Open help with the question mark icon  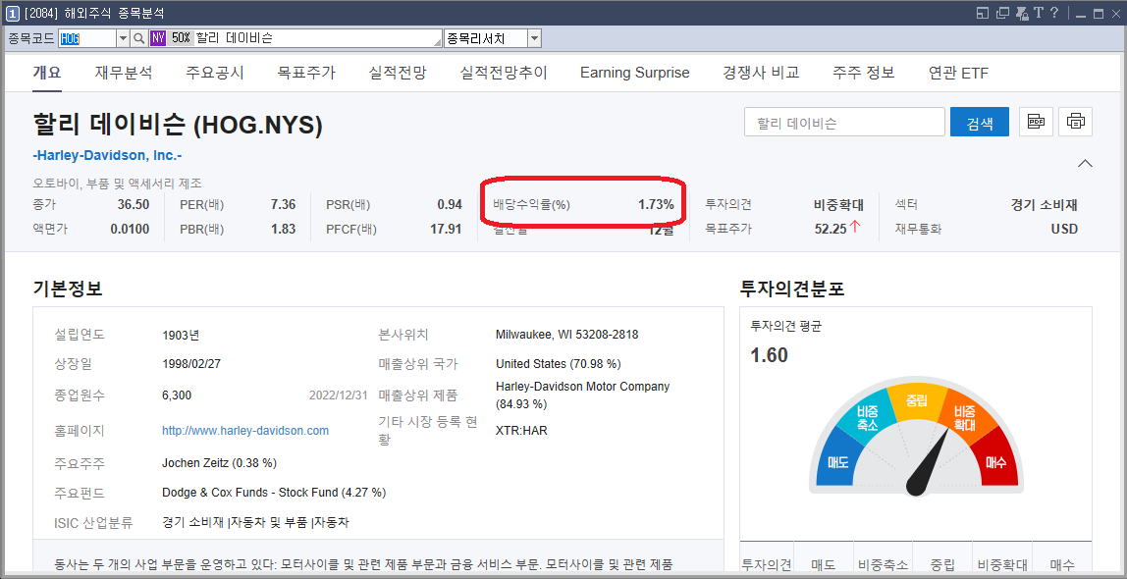[x=1054, y=13]
